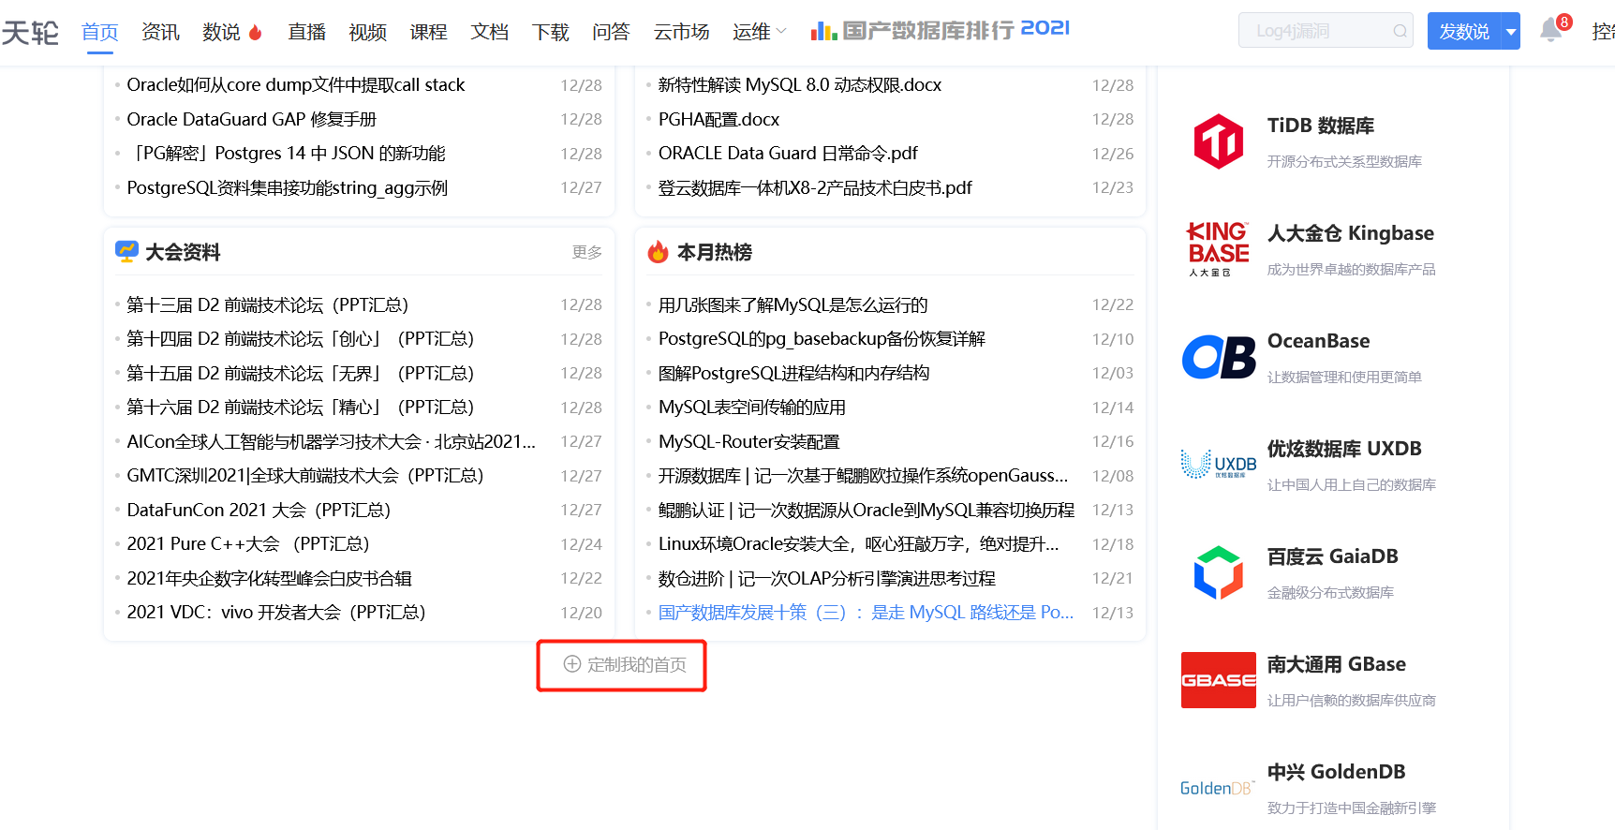Open the 下载 menu item
Viewport: 1615px width, 830px height.
(x=550, y=32)
